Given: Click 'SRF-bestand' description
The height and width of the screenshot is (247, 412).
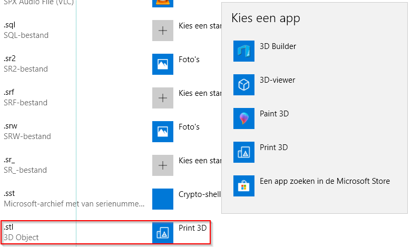Looking at the screenshot, I should tap(25, 103).
